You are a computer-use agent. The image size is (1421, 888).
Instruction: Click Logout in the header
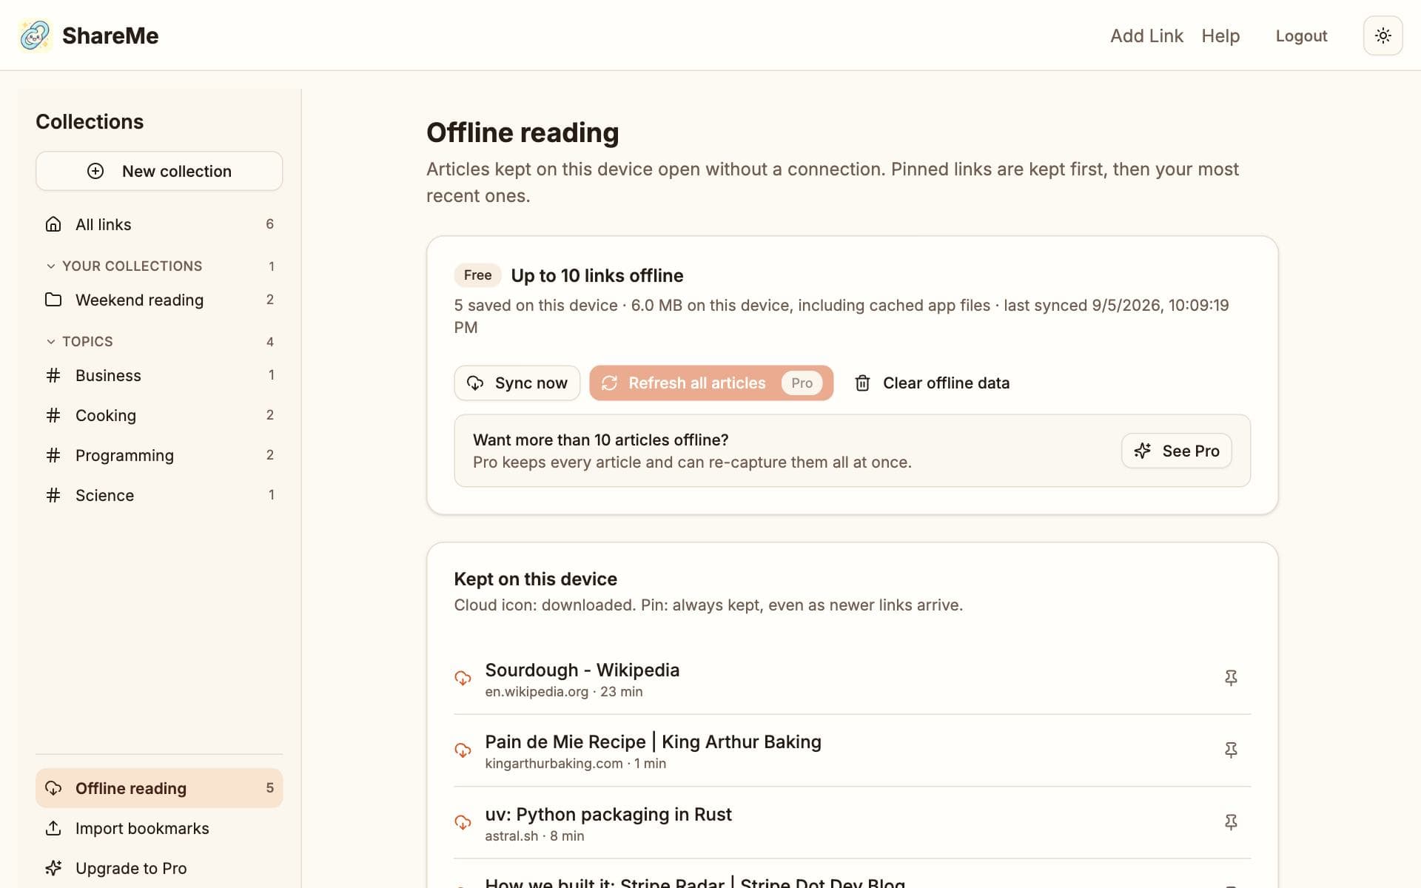[x=1301, y=36]
